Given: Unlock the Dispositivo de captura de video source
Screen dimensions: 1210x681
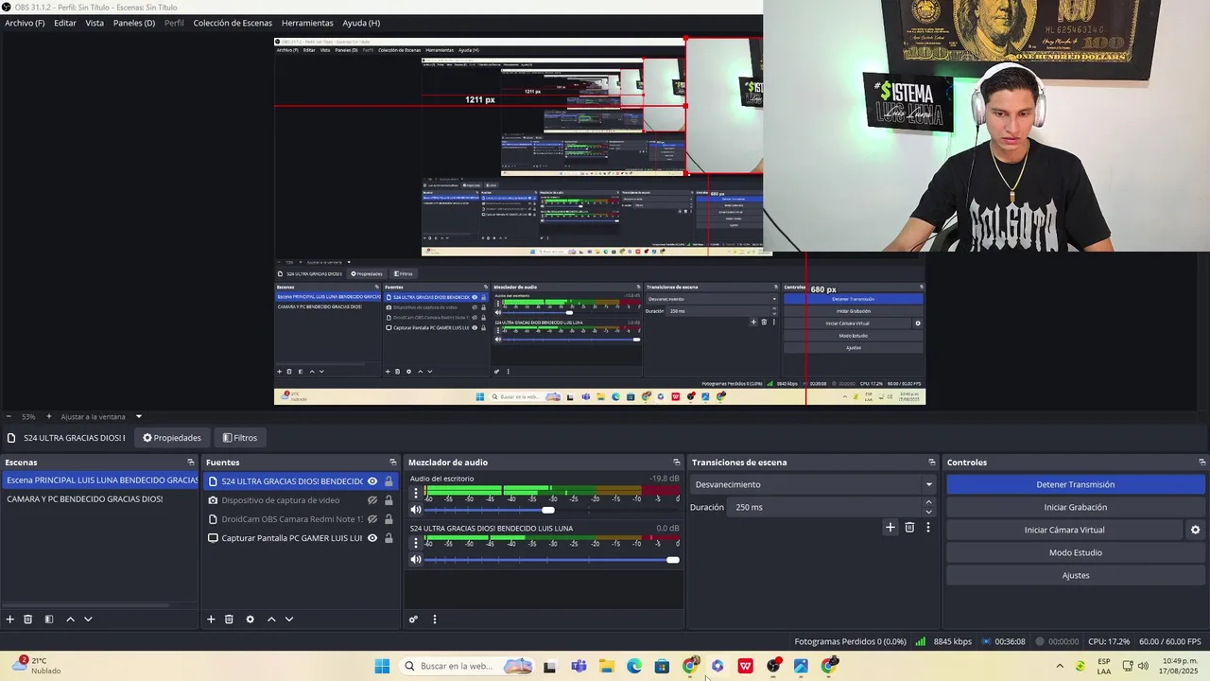Looking at the screenshot, I should pyautogui.click(x=389, y=500).
